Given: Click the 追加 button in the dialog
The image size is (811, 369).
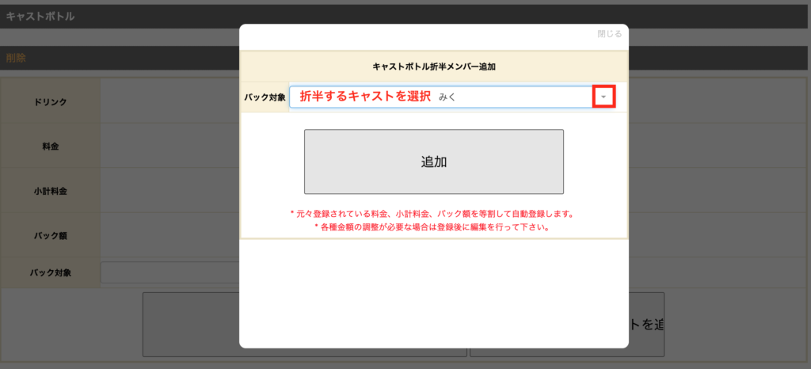Looking at the screenshot, I should click(x=433, y=162).
